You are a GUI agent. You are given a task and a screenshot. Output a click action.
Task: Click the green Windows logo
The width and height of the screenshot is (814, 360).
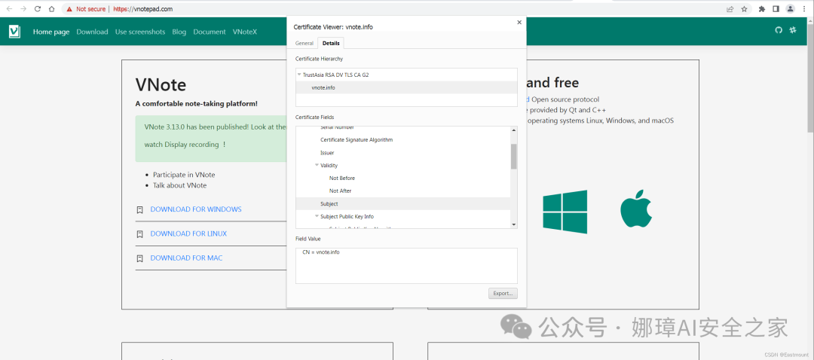point(565,212)
